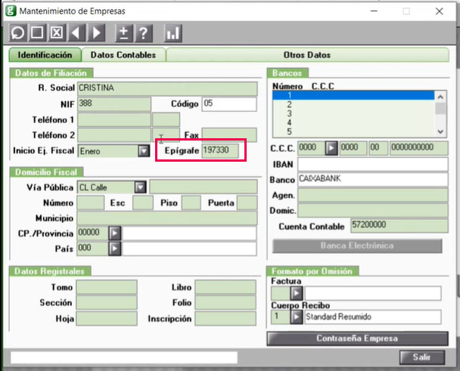
Task: Open the C.C.C. bank code lookup arrow
Action: [x=331, y=148]
